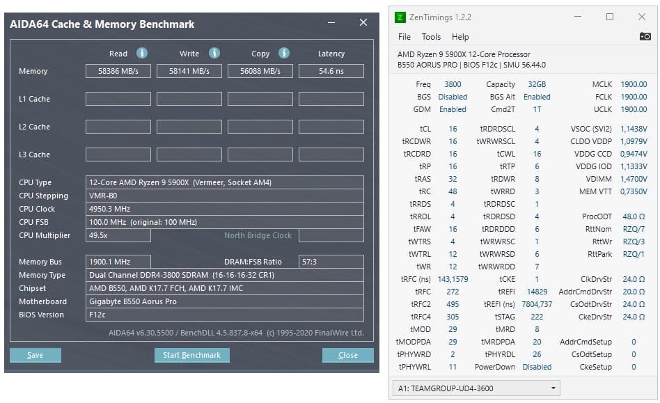Click the DRAM:FSB Ratio field 57:3
Image resolution: width=660 pixels, height=403 pixels.
coord(331,262)
